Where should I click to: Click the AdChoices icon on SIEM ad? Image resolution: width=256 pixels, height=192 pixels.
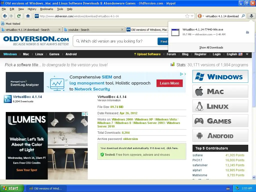[x=181, y=74]
